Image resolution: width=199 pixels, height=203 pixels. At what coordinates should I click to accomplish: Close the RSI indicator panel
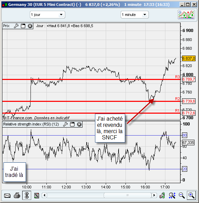tap(79, 124)
